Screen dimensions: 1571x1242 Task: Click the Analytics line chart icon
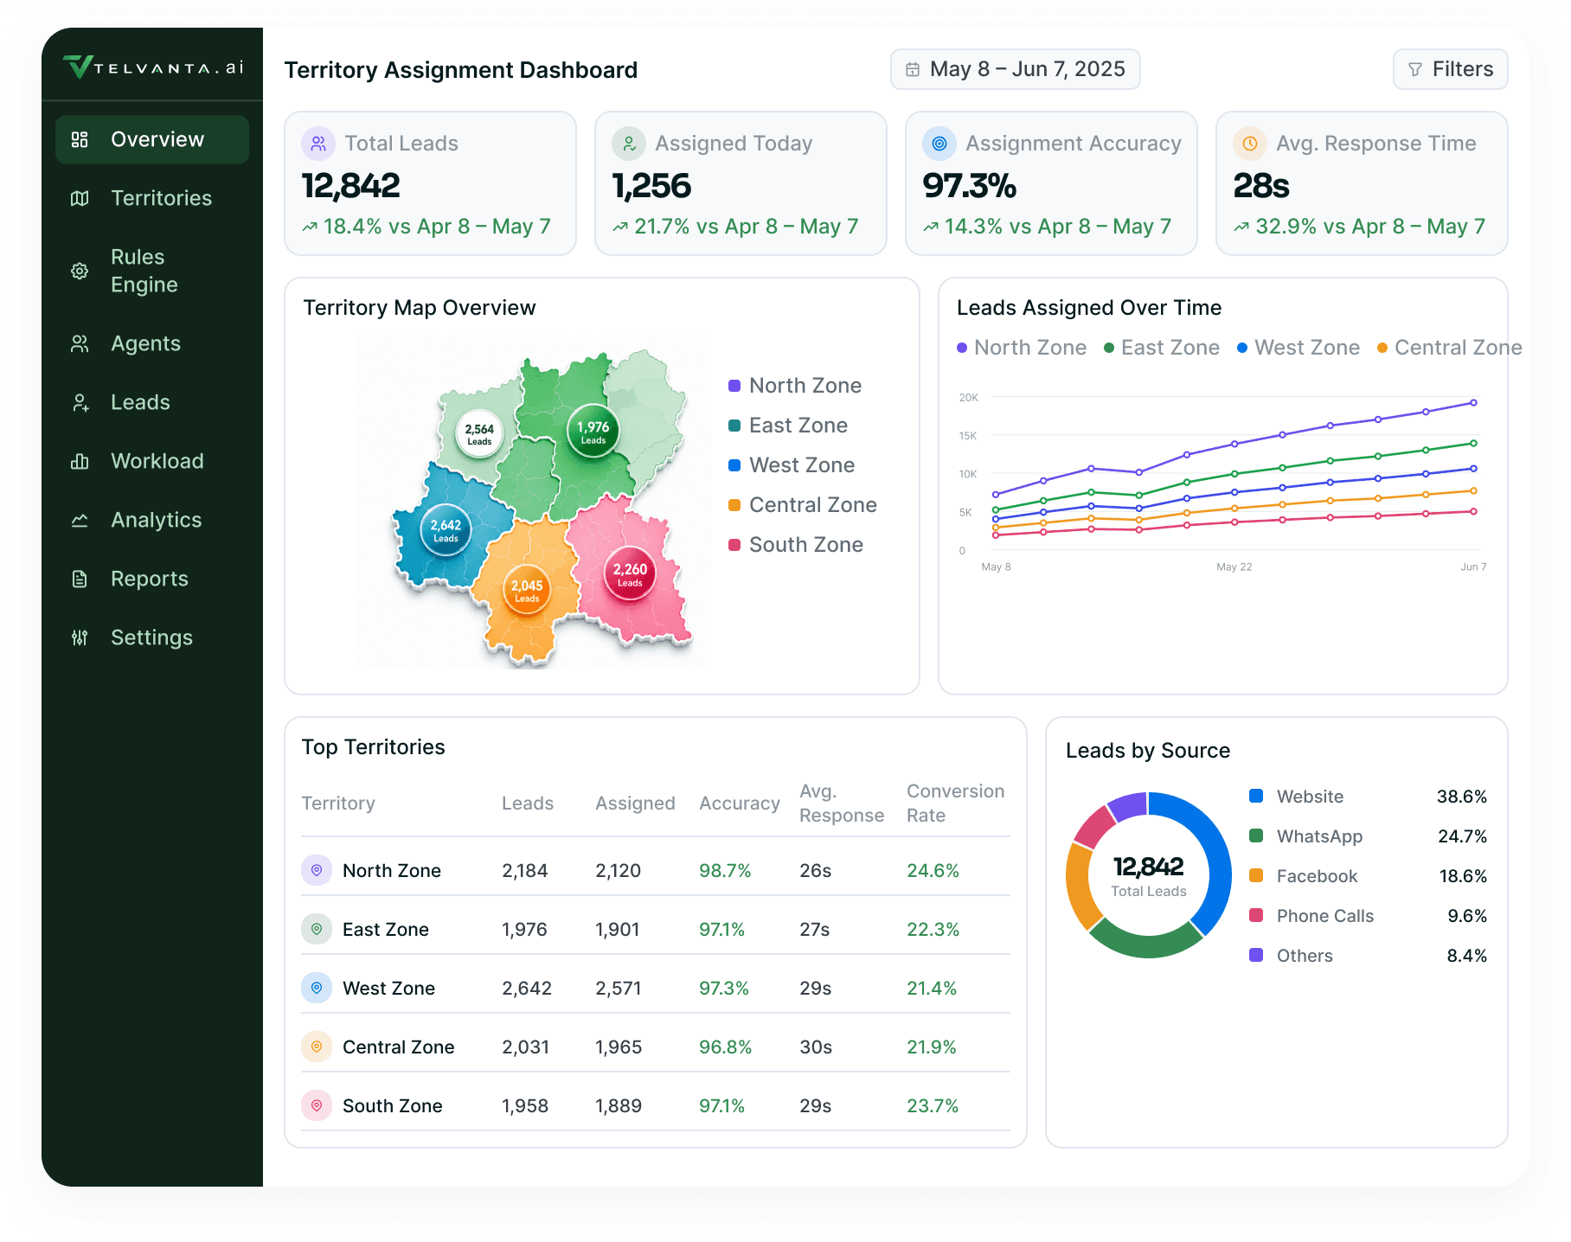coord(80,520)
